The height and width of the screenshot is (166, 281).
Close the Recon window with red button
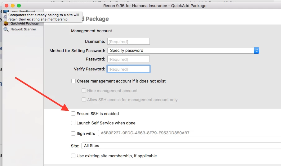pyautogui.click(x=7, y=6)
